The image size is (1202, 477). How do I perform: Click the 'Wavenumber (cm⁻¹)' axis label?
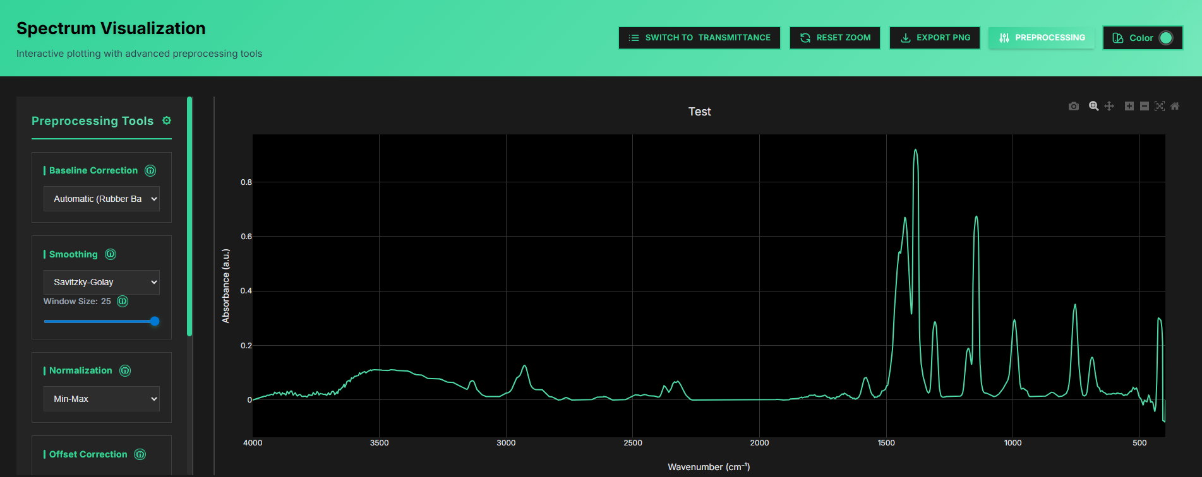tap(709, 467)
